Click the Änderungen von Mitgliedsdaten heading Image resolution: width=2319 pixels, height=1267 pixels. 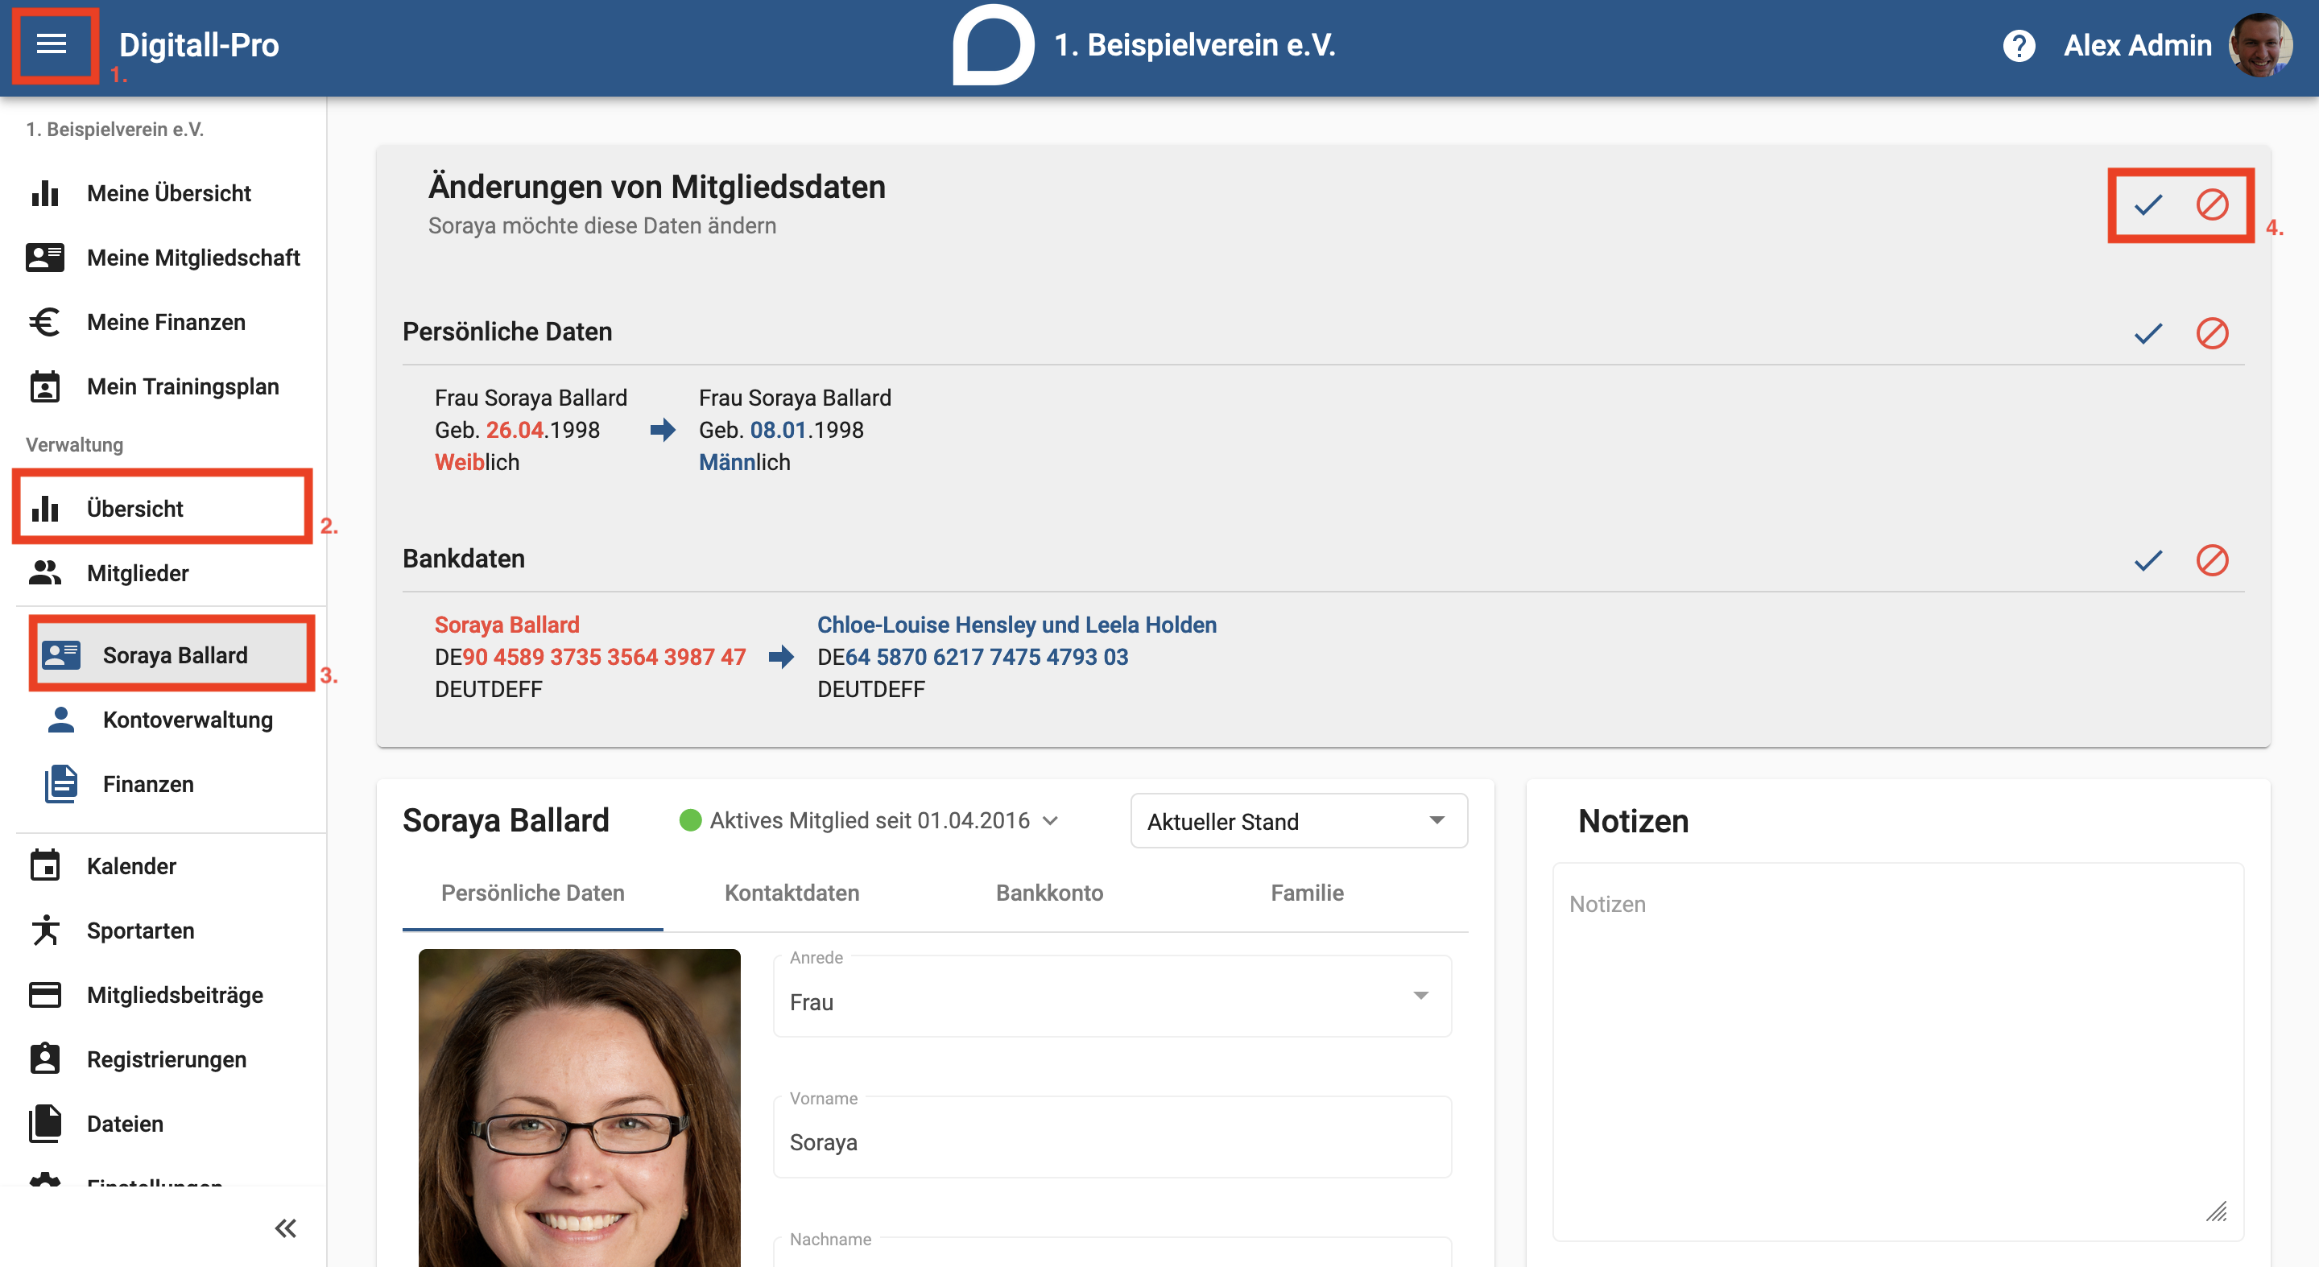click(x=656, y=188)
